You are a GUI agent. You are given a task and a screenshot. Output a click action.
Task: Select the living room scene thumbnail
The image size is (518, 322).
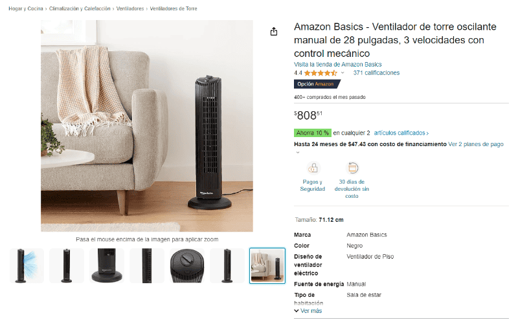[x=267, y=266]
